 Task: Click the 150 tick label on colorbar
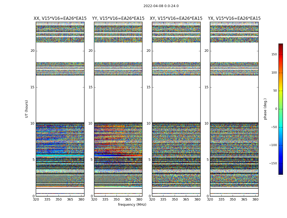pos(274,54)
